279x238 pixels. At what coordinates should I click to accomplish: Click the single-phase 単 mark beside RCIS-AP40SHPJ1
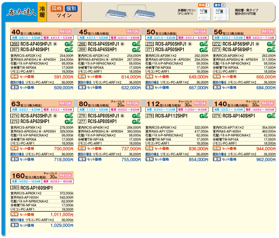click(55, 44)
